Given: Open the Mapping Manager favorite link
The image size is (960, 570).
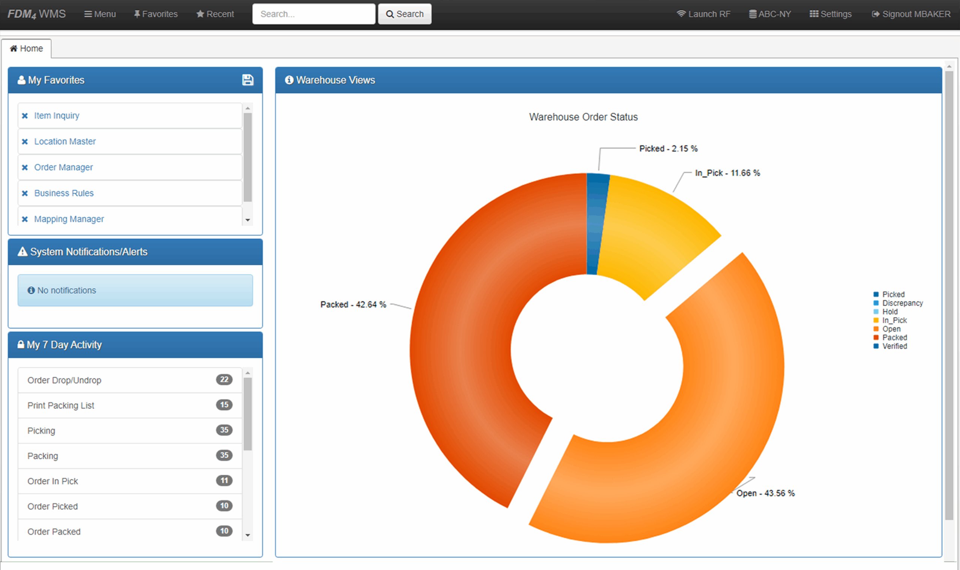Looking at the screenshot, I should [69, 219].
